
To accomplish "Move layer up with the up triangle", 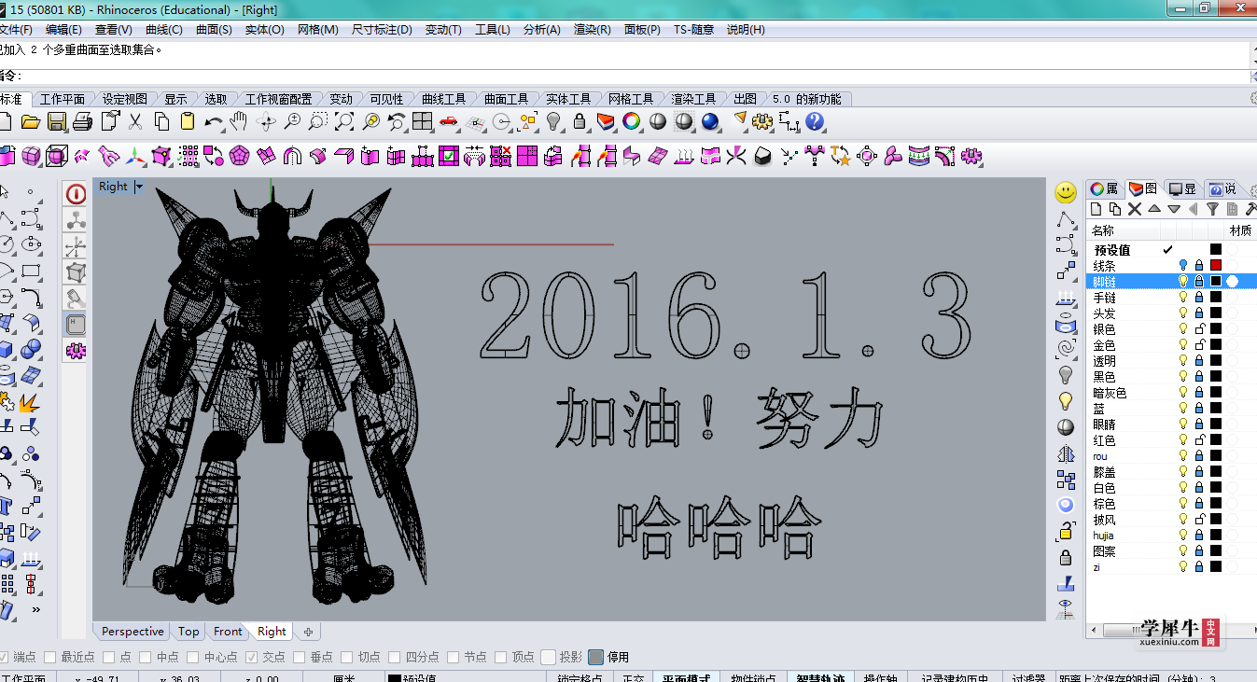I will (x=1154, y=209).
